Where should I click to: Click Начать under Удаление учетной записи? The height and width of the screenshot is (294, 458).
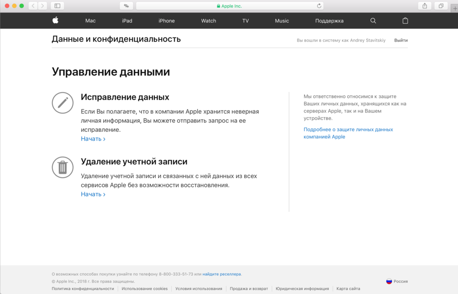click(93, 194)
